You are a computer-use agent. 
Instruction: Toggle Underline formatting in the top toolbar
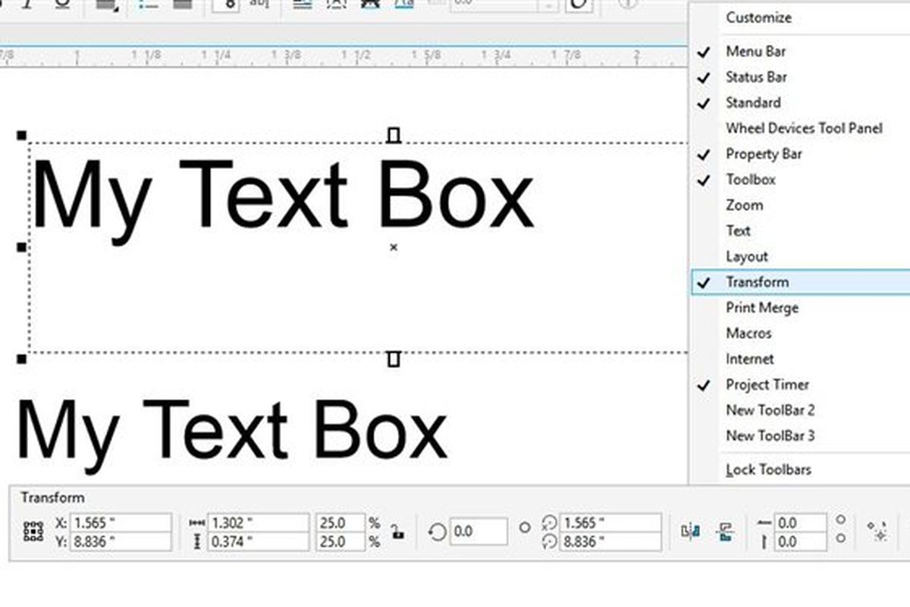[63, 5]
